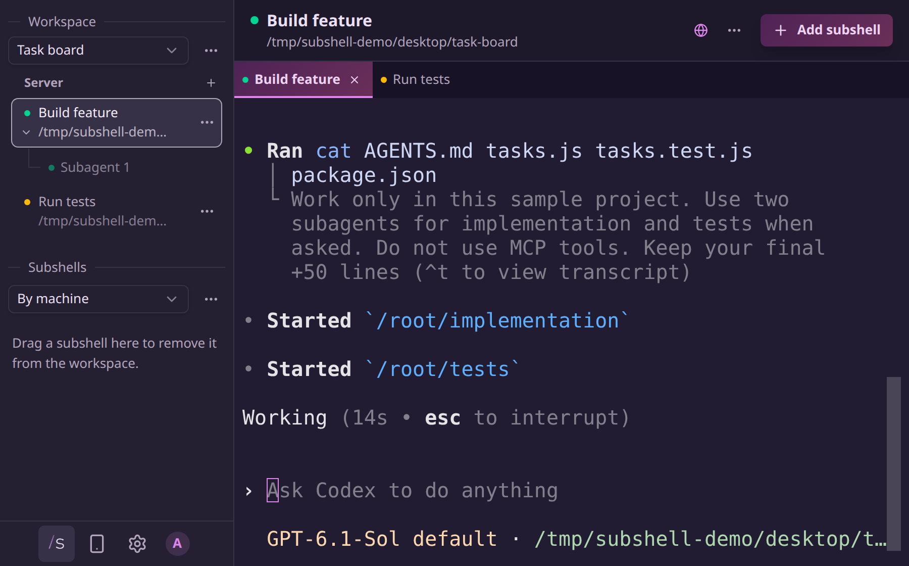Add a new item with Server plus icon
This screenshot has height=566, width=909.
pyautogui.click(x=211, y=83)
